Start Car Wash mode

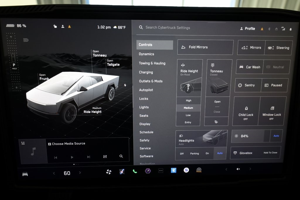click(x=250, y=67)
